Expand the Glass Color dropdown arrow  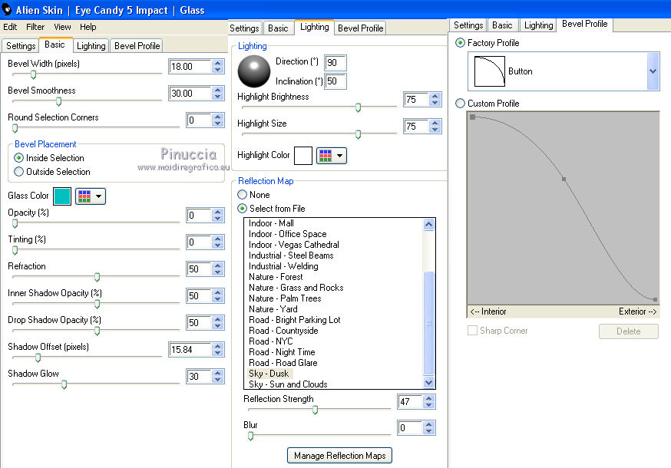point(99,196)
